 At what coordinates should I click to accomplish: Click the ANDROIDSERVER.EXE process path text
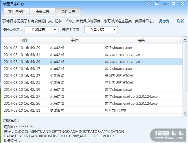(64, 134)
